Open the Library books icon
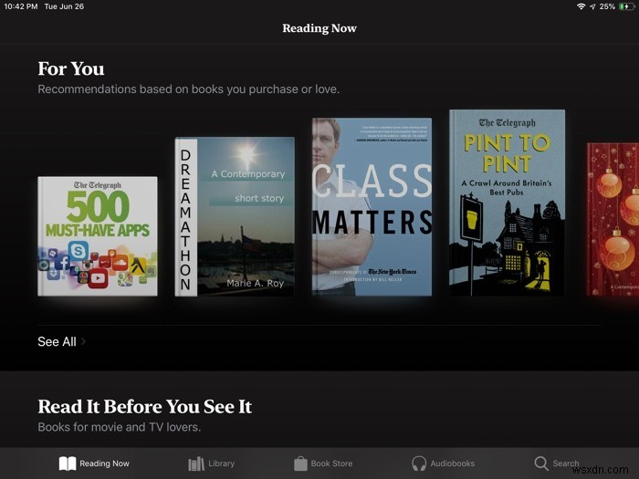The image size is (639, 479). (196, 463)
